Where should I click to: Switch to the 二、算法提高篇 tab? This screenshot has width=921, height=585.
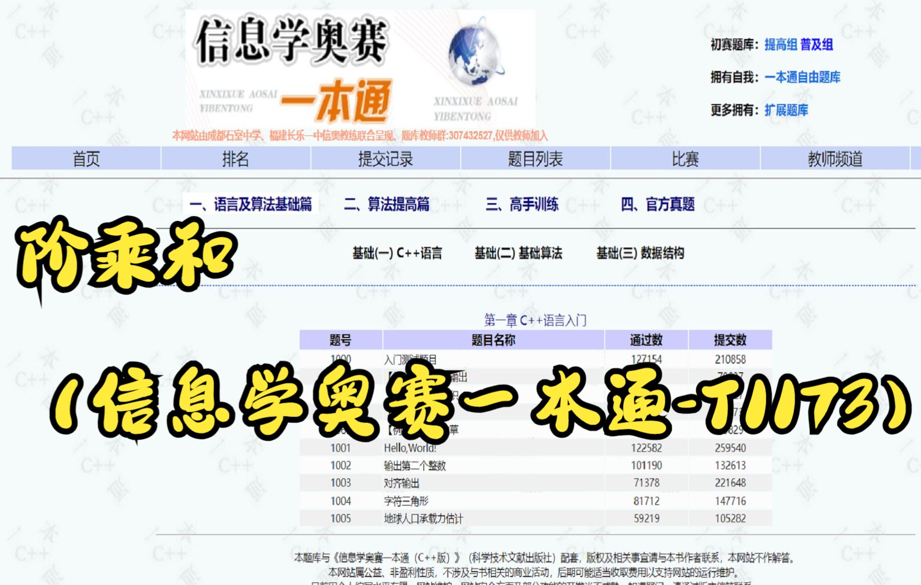[x=387, y=204]
